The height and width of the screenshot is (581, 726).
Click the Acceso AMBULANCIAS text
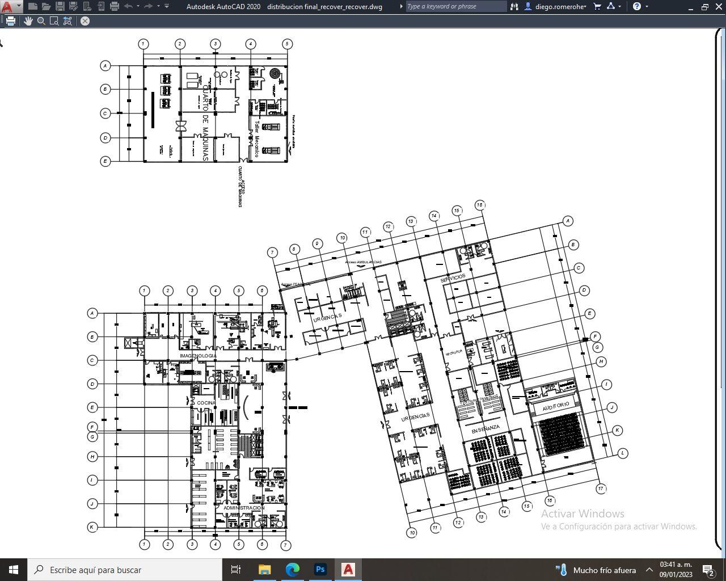coord(363,262)
